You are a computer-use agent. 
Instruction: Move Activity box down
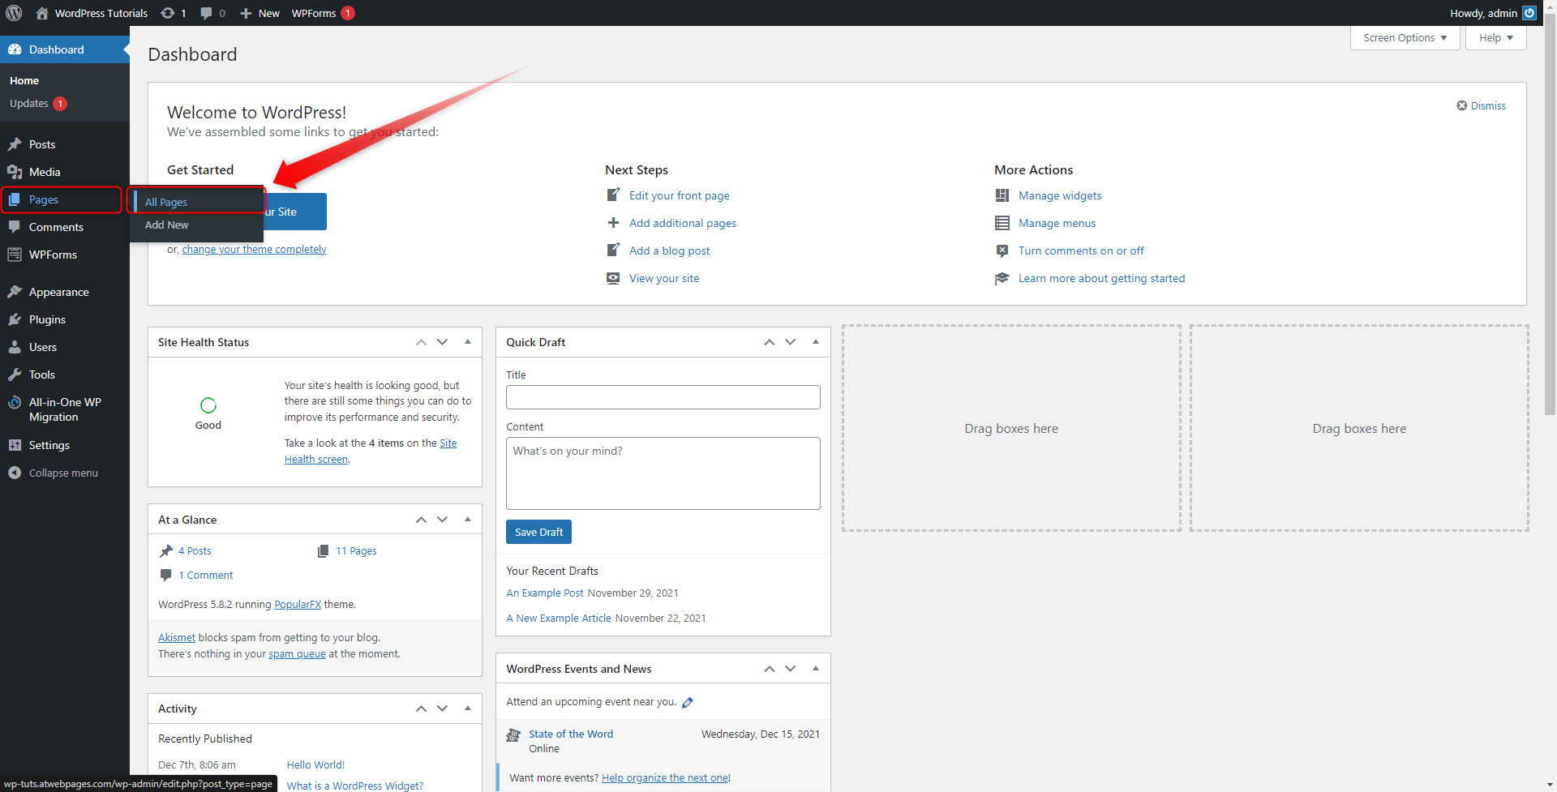[x=442, y=709]
